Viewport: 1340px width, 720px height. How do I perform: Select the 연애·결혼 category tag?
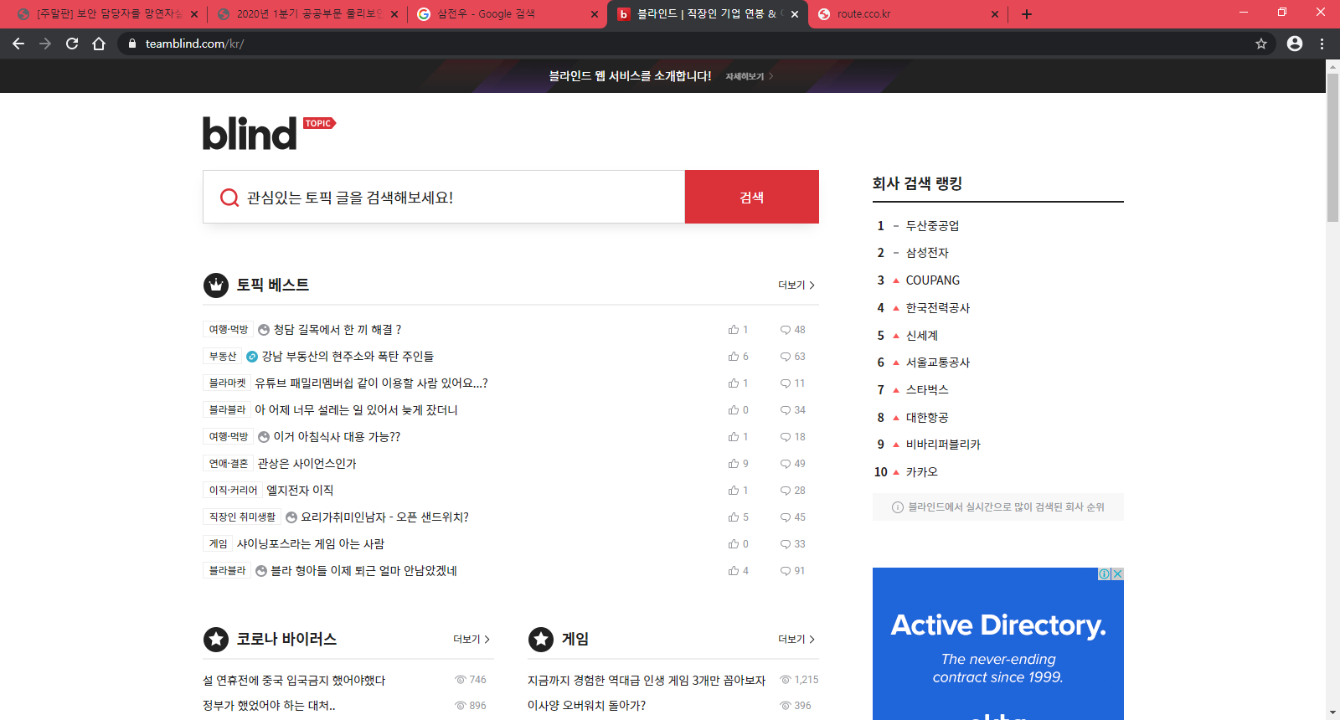click(229, 464)
